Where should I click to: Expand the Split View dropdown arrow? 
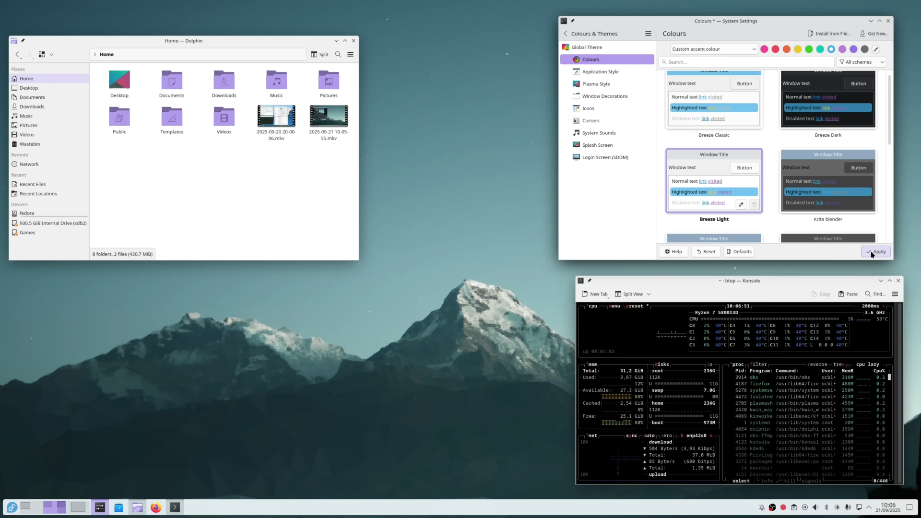[x=649, y=294]
